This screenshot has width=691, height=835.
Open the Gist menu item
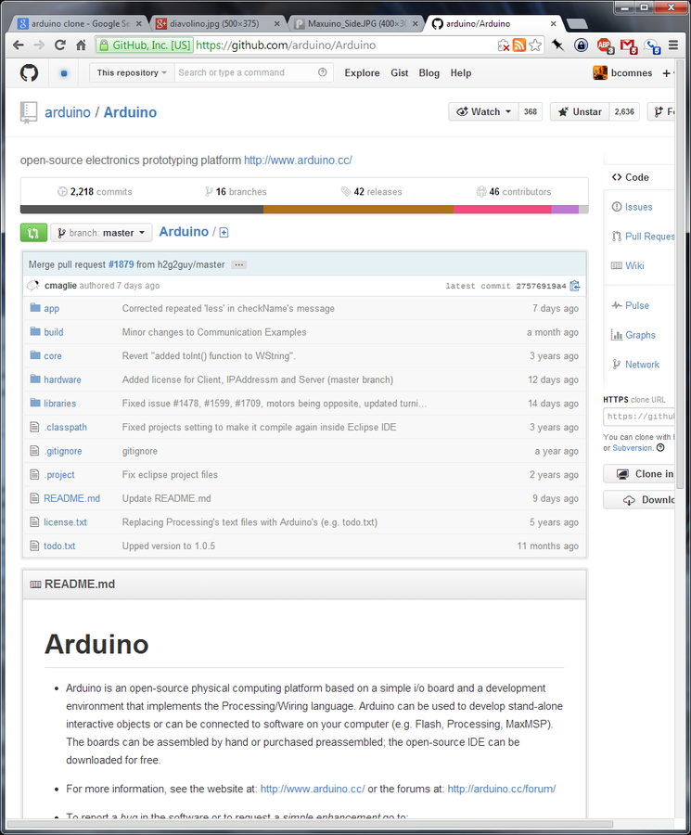pos(399,73)
